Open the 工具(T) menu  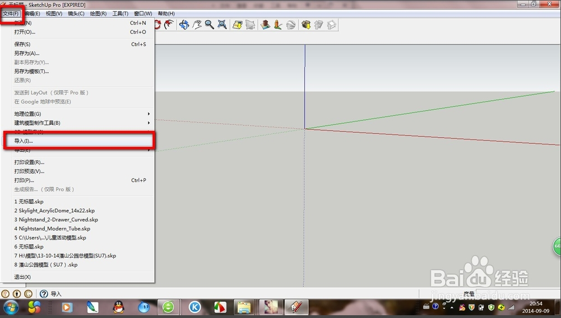click(120, 13)
